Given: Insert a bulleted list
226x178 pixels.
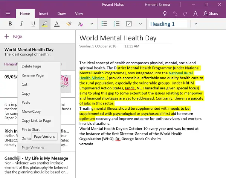Looking at the screenshot, I should click(x=104, y=24).
